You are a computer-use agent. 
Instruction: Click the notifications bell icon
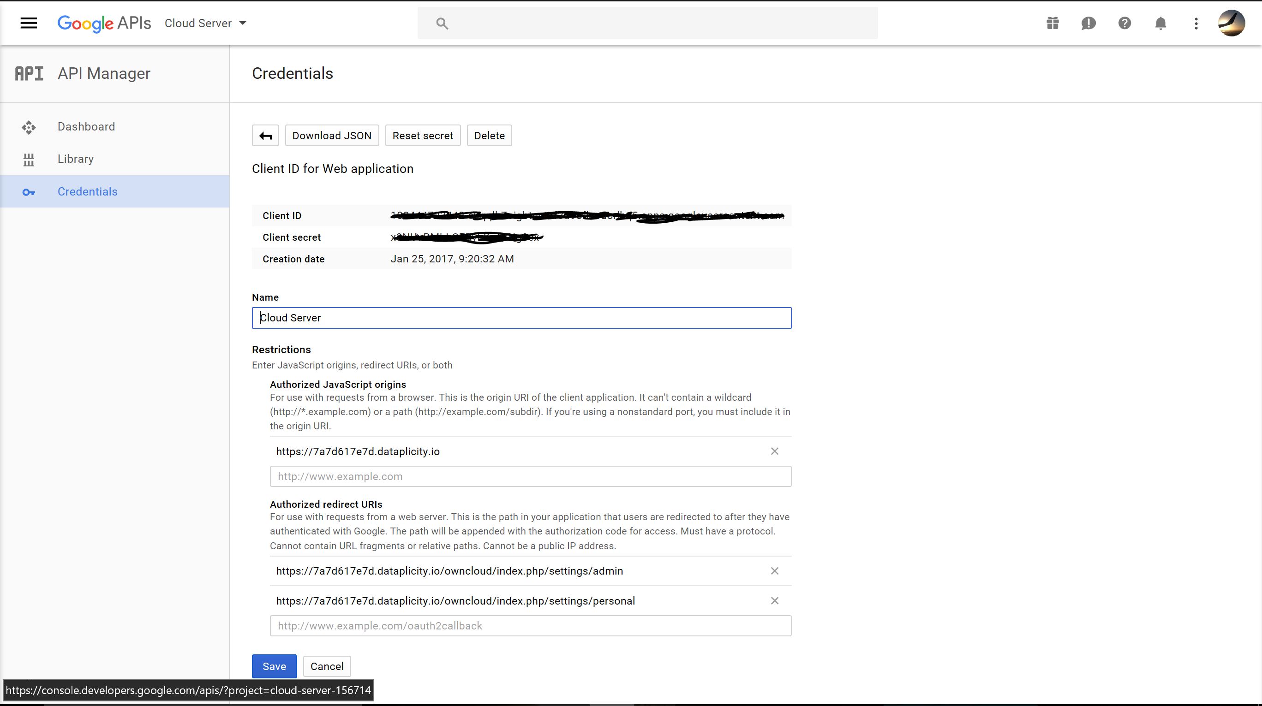pyautogui.click(x=1160, y=24)
